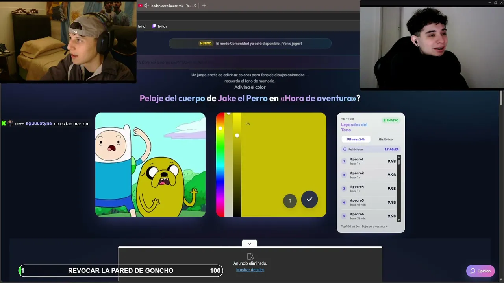Open the lowercase twitch bookmark
This screenshot has height=283, width=504.
[142, 26]
